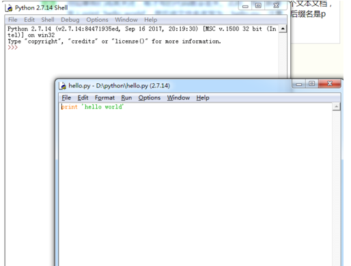This screenshot has height=266, width=351.
Task: Open Debug menu in Python Shell window
Action: tap(70, 20)
